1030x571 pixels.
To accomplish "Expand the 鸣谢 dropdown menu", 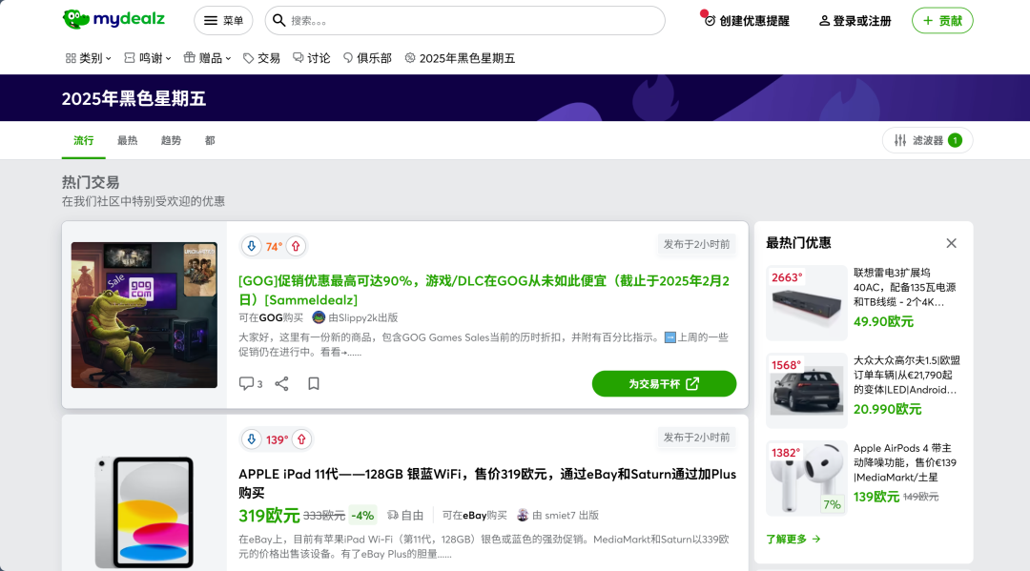I will [148, 58].
